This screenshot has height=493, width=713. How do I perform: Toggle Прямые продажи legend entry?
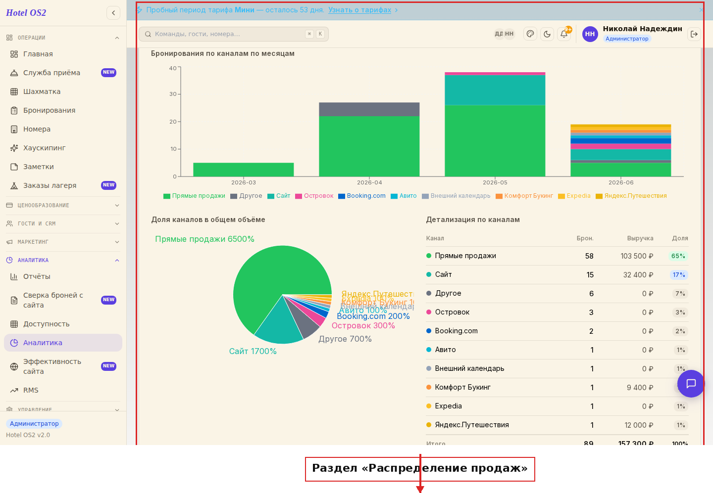194,196
